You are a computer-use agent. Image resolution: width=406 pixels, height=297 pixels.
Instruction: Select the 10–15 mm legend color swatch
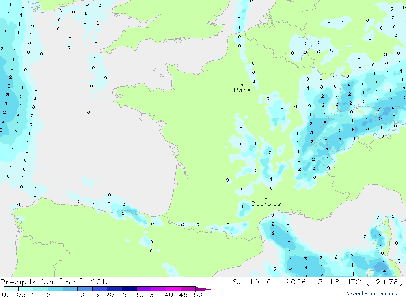click(x=85, y=289)
